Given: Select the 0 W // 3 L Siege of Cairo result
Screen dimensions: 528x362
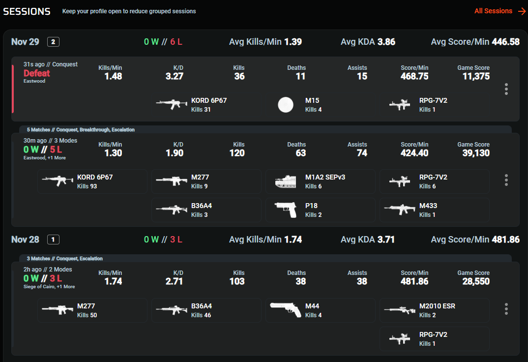Looking at the screenshot, I should (43, 278).
